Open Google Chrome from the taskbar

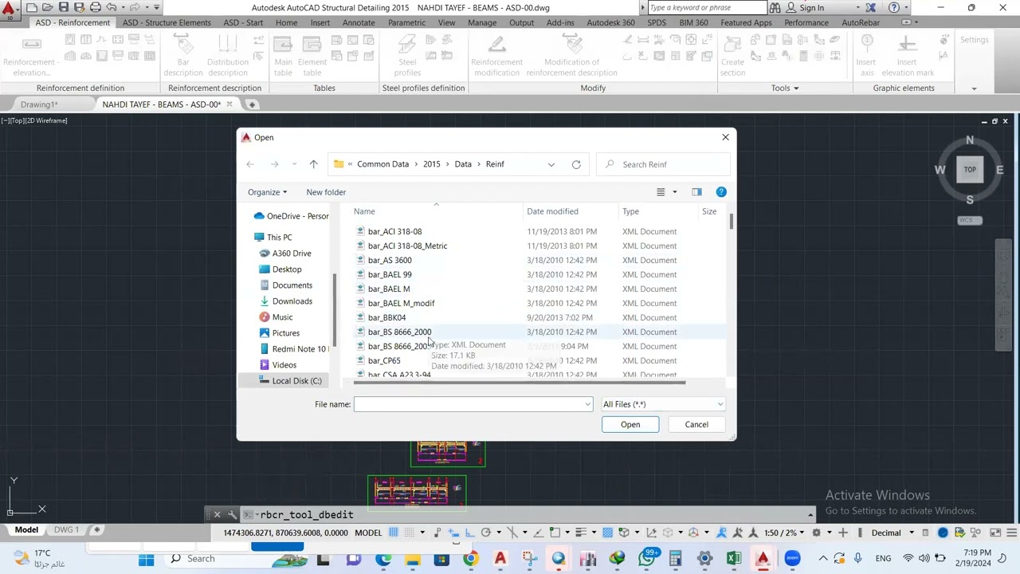point(471,559)
